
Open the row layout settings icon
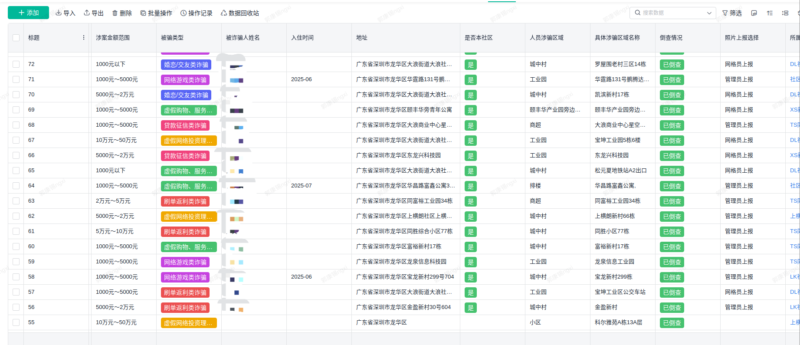point(785,13)
